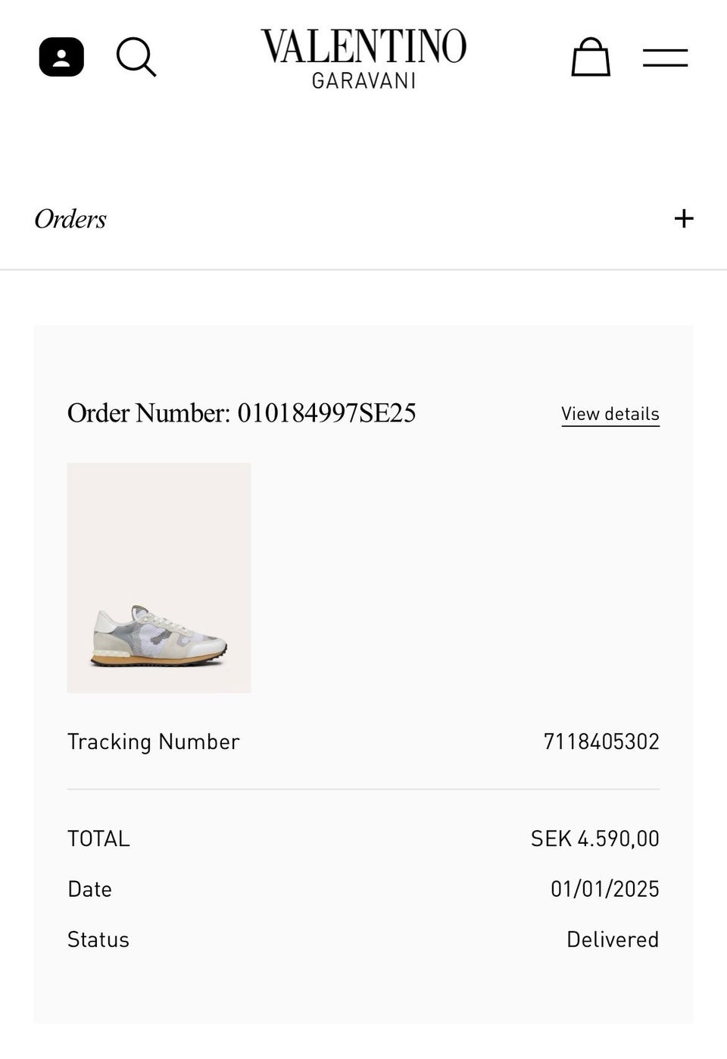Click the Delivered status value

click(x=612, y=939)
